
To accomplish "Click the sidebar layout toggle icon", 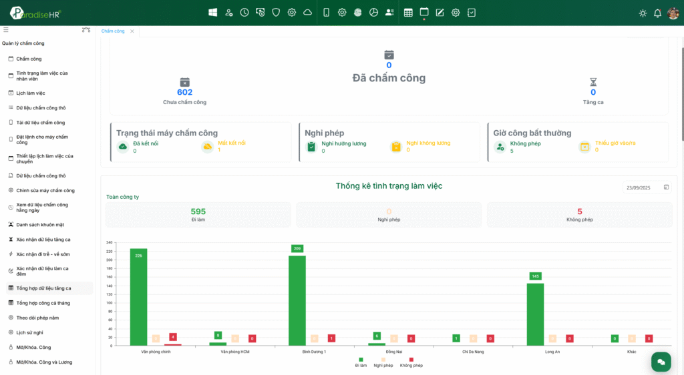I will click(x=86, y=29).
